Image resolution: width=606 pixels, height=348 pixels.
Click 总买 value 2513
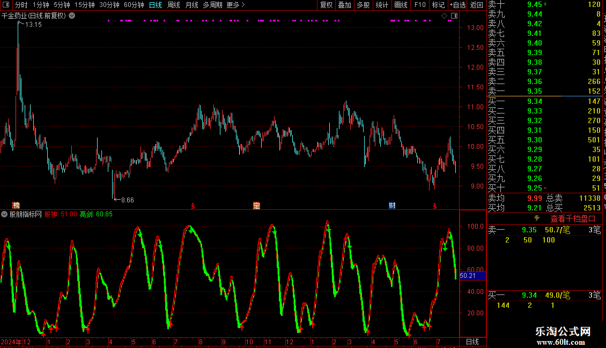click(592, 208)
